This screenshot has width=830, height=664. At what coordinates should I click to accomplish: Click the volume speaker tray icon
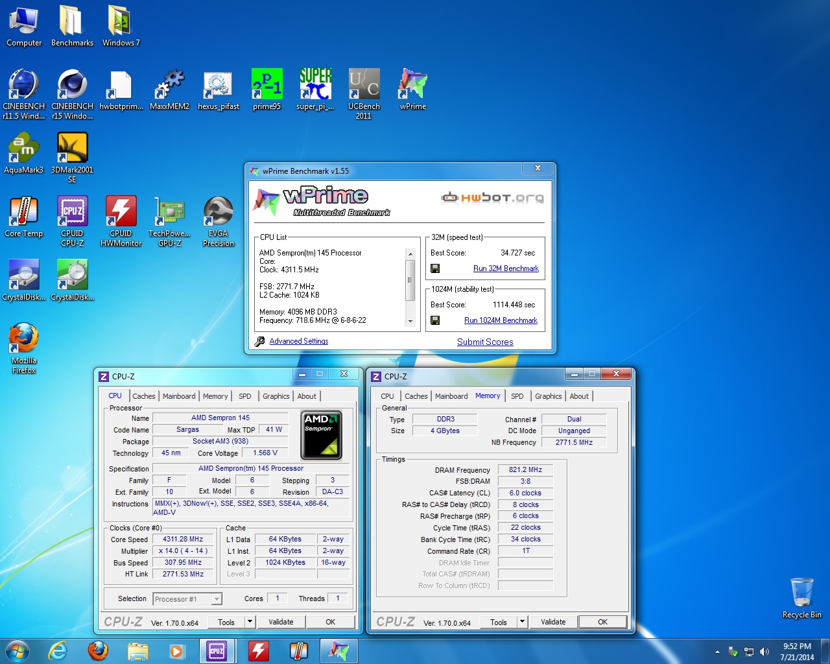click(765, 652)
